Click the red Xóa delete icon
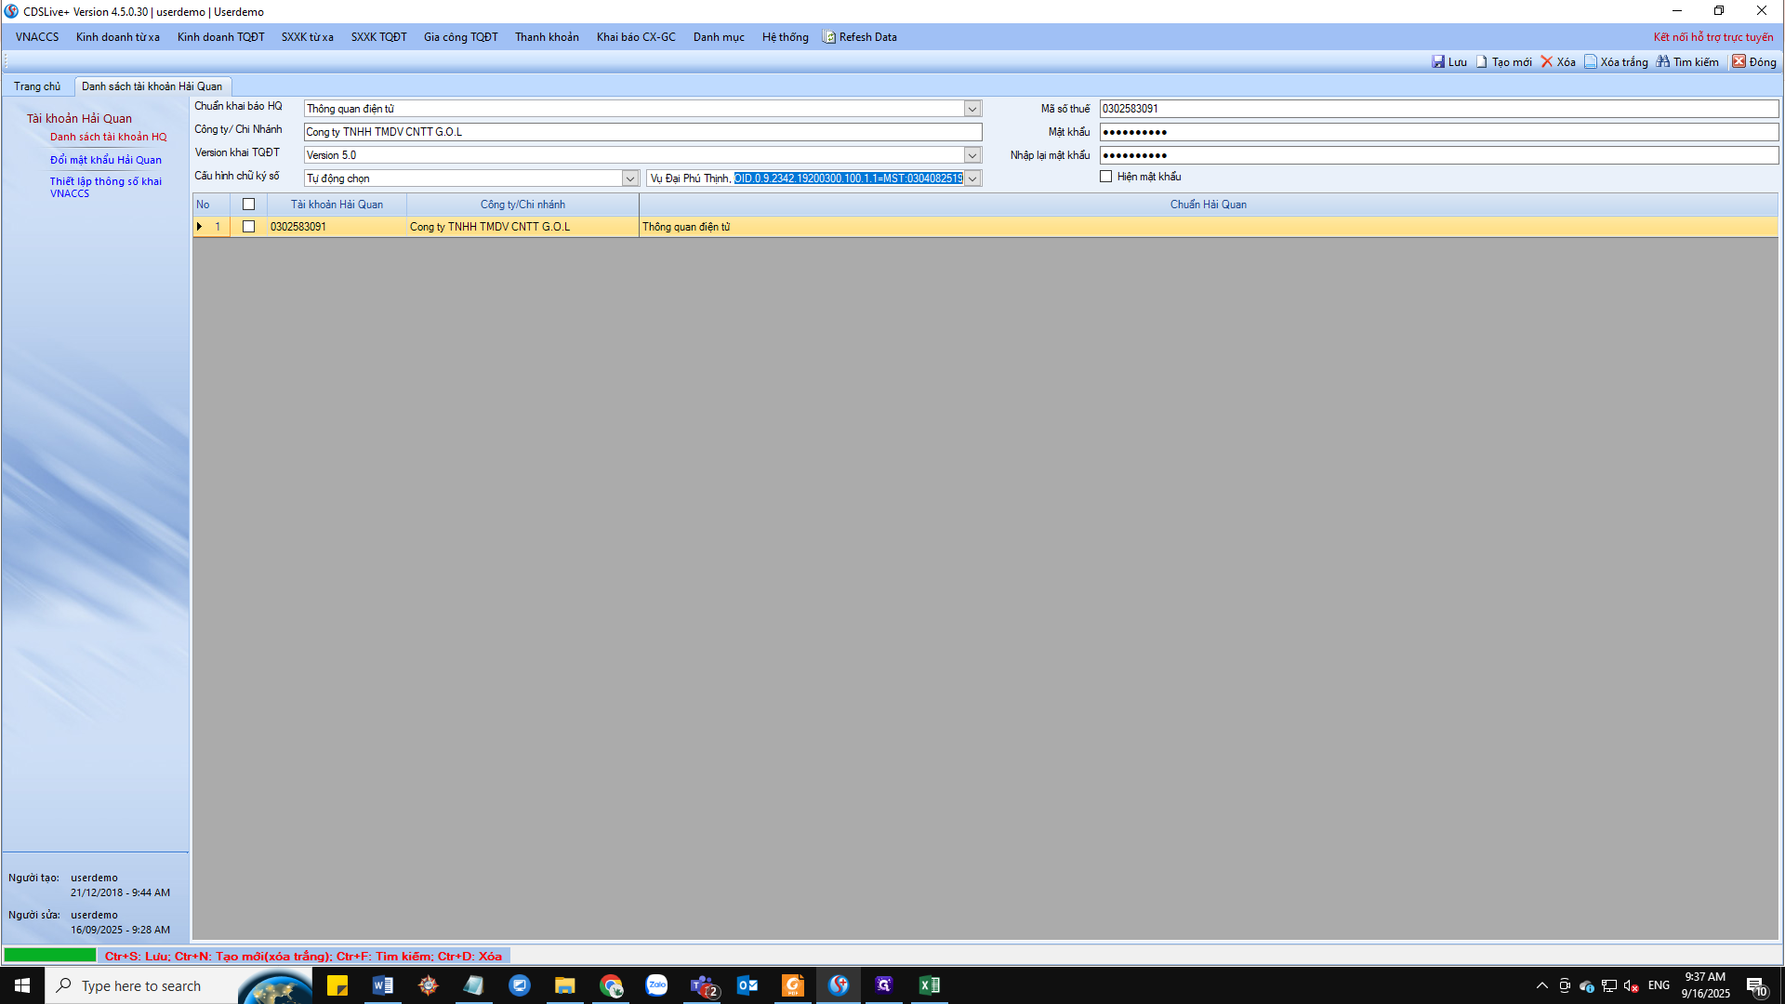This screenshot has width=1785, height=1004. 1547,62
